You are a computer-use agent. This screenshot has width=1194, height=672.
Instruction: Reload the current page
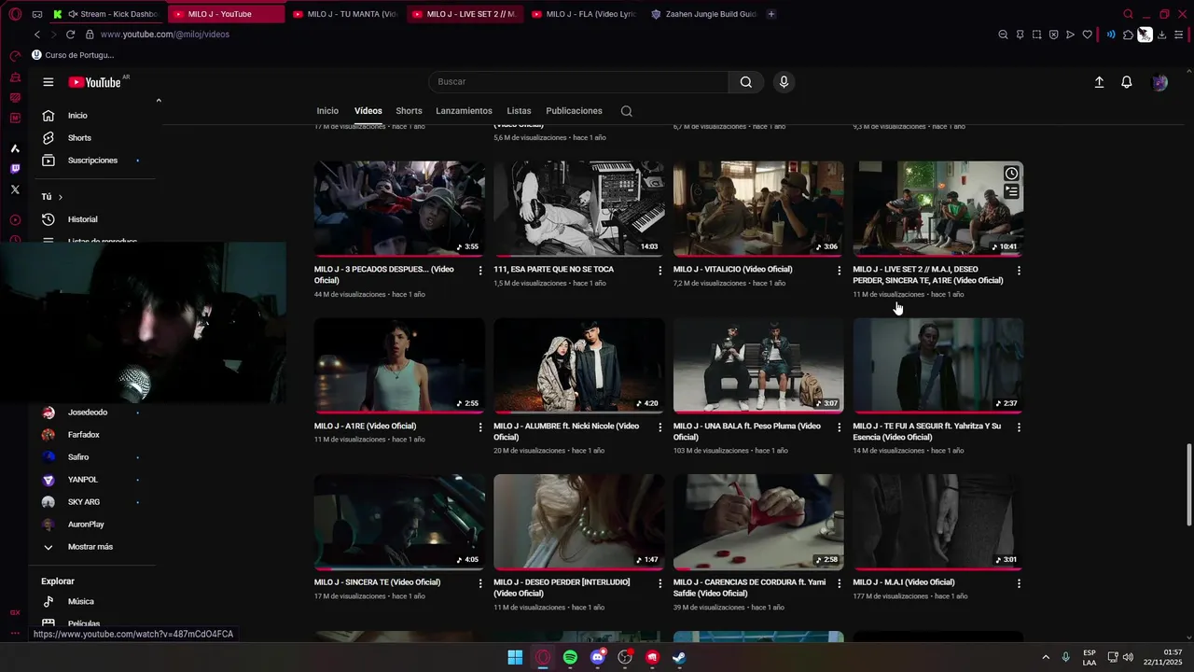(70, 35)
